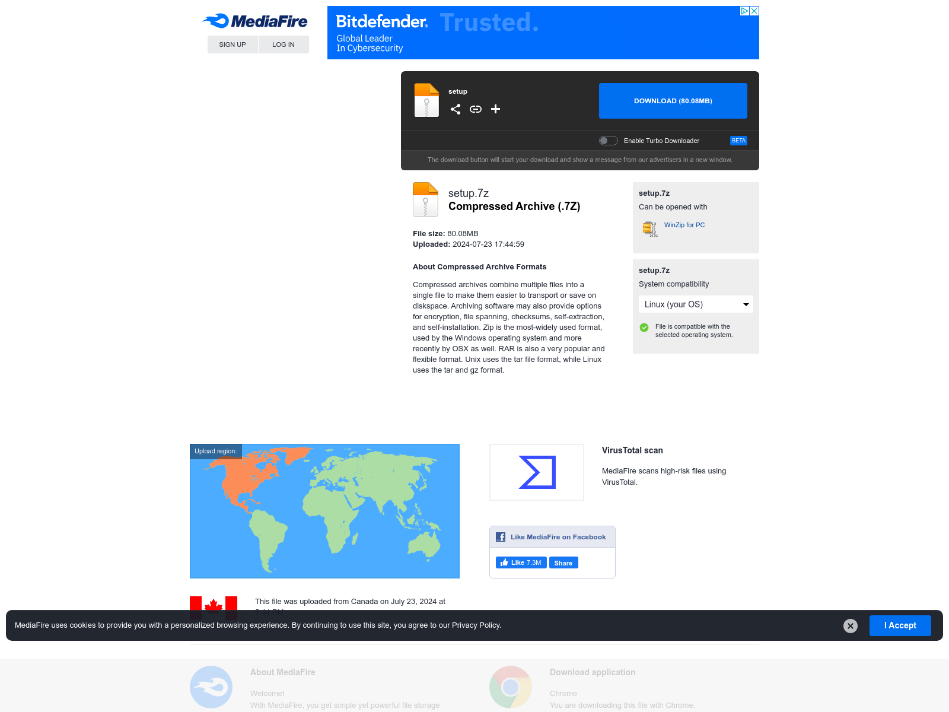Click the WinZip for PC icon
This screenshot has height=712, width=949.
650,228
